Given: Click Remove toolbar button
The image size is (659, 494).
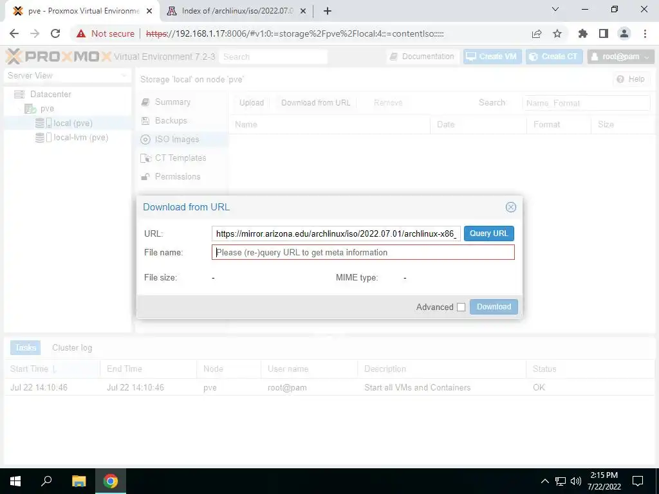Looking at the screenshot, I should [388, 102].
